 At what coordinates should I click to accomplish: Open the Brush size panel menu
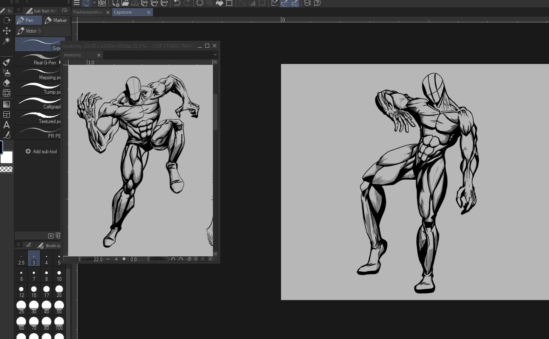pos(18,245)
